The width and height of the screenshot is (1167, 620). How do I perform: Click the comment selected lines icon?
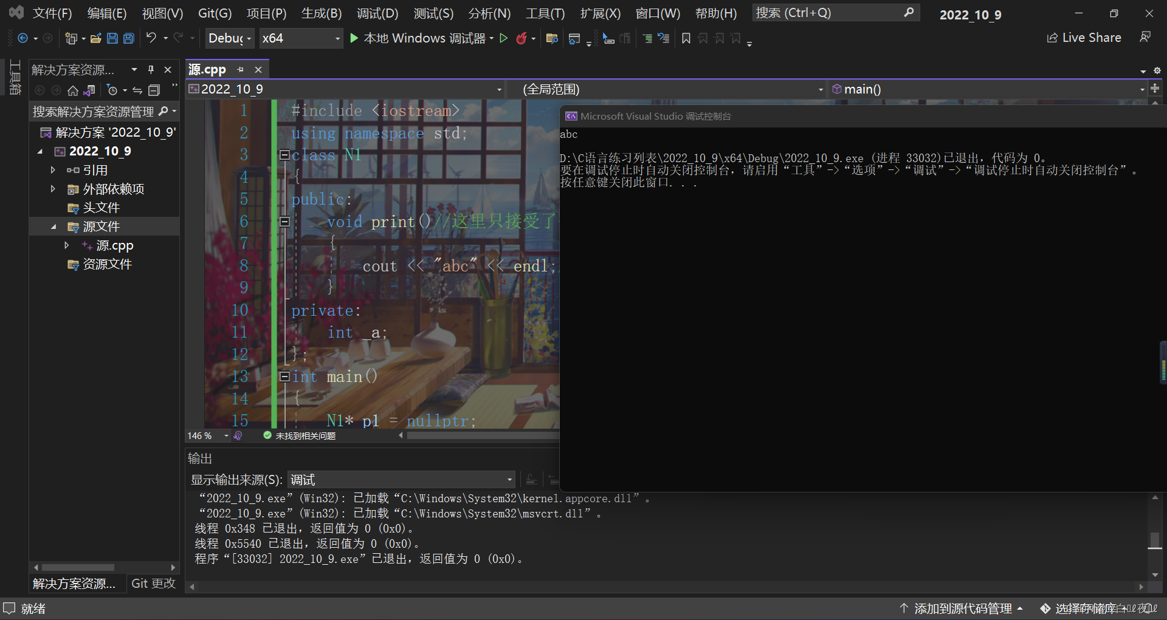[647, 38]
